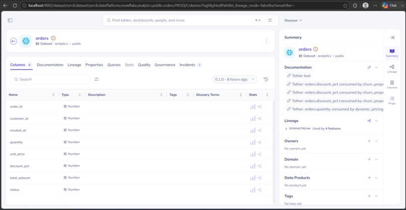Open the Tether test documentation link
406x210 pixels.
pos(301,76)
